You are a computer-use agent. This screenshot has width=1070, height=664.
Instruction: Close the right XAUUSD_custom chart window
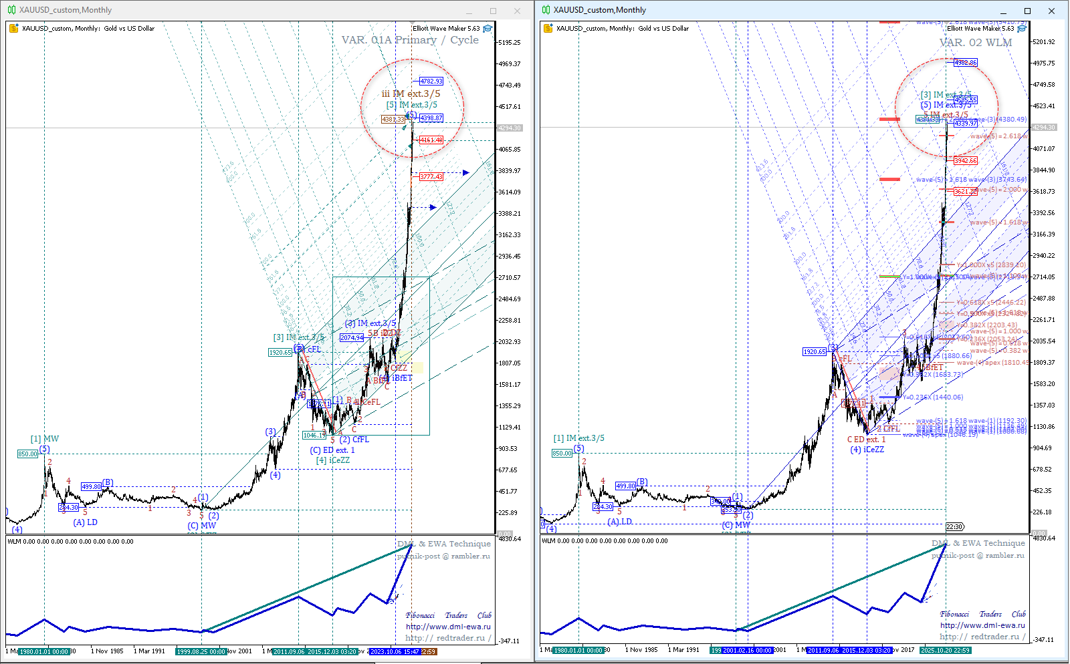click(x=1051, y=11)
